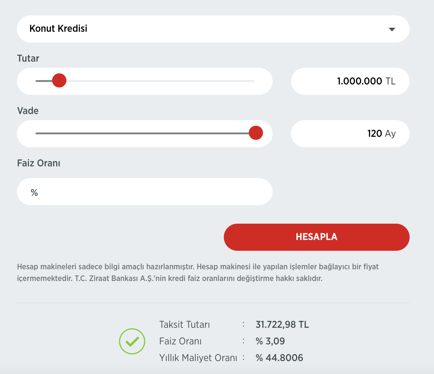Click the % 44.8006 annual cost value
434x374 pixels.
point(279,358)
